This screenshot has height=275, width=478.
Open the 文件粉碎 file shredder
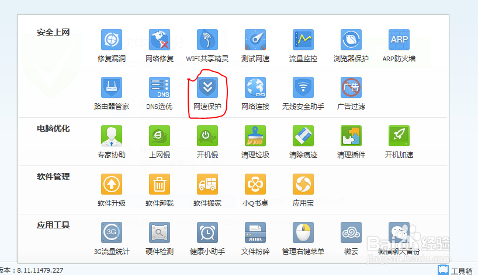coord(255,232)
